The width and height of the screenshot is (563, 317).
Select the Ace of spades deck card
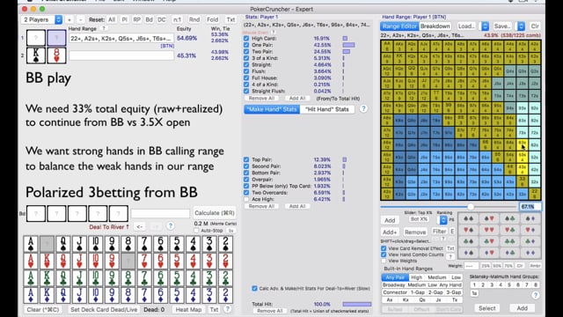31,244
